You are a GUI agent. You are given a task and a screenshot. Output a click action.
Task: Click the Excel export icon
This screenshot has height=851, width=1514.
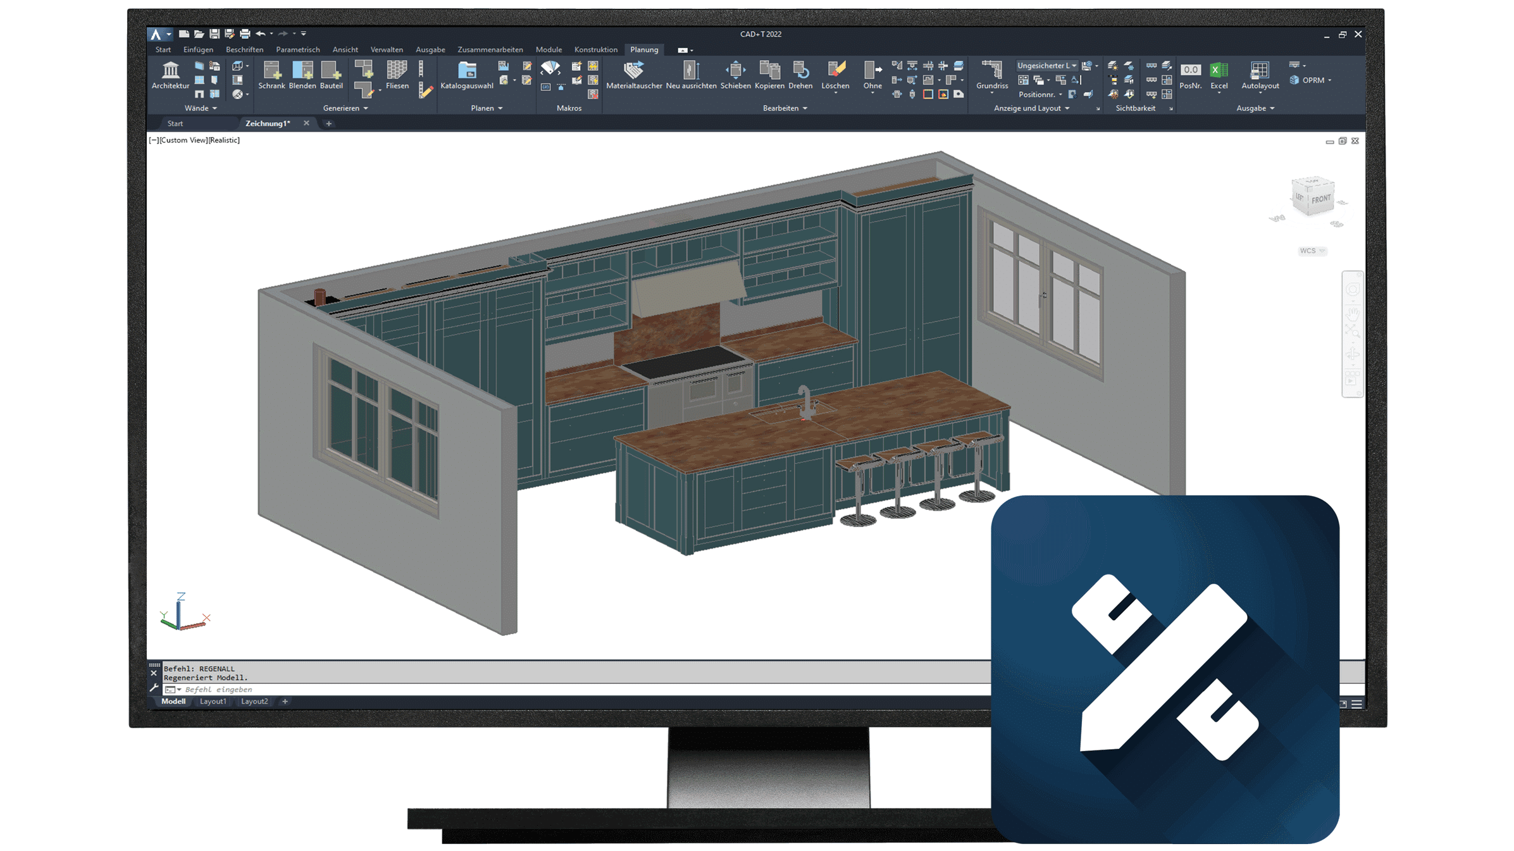(x=1219, y=71)
